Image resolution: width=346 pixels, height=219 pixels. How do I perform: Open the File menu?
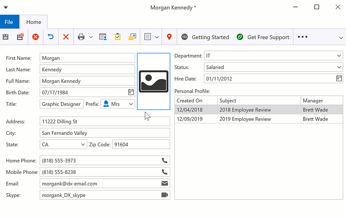pos(9,22)
